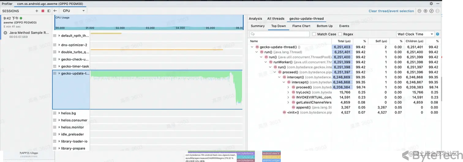Collapse the gecko-update-thread() tree node

click(x=252, y=47)
